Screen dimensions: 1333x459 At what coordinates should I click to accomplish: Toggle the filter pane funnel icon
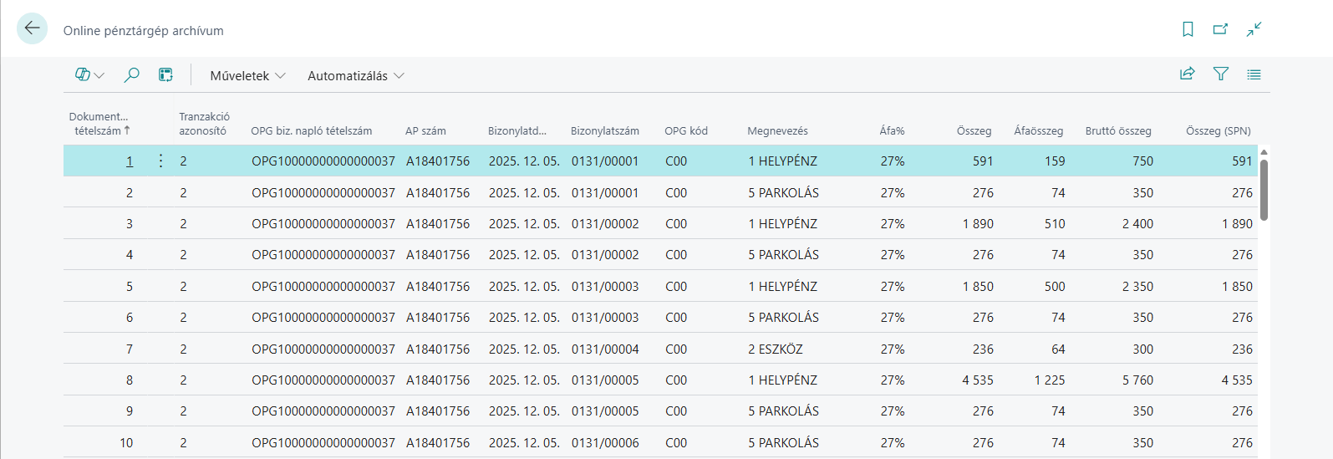tap(1220, 74)
